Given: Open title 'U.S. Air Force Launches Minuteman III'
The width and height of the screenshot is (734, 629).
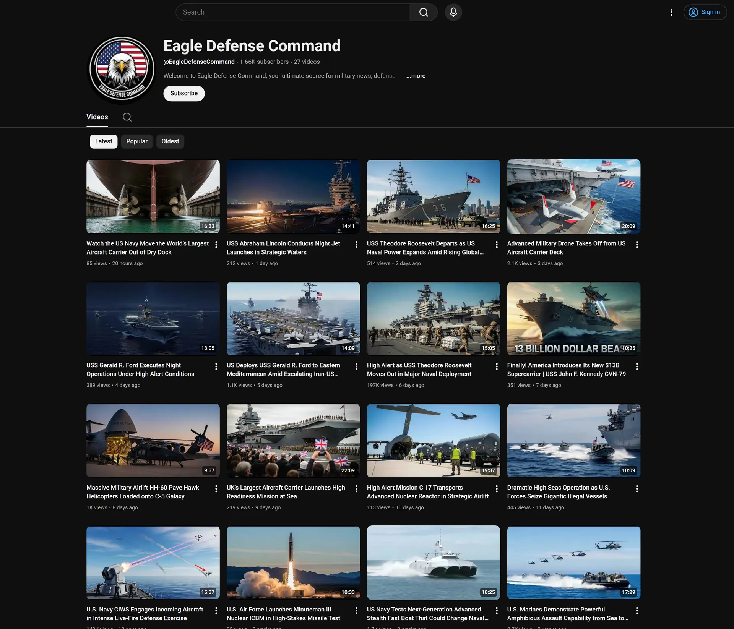Looking at the screenshot, I should pyautogui.click(x=283, y=614).
